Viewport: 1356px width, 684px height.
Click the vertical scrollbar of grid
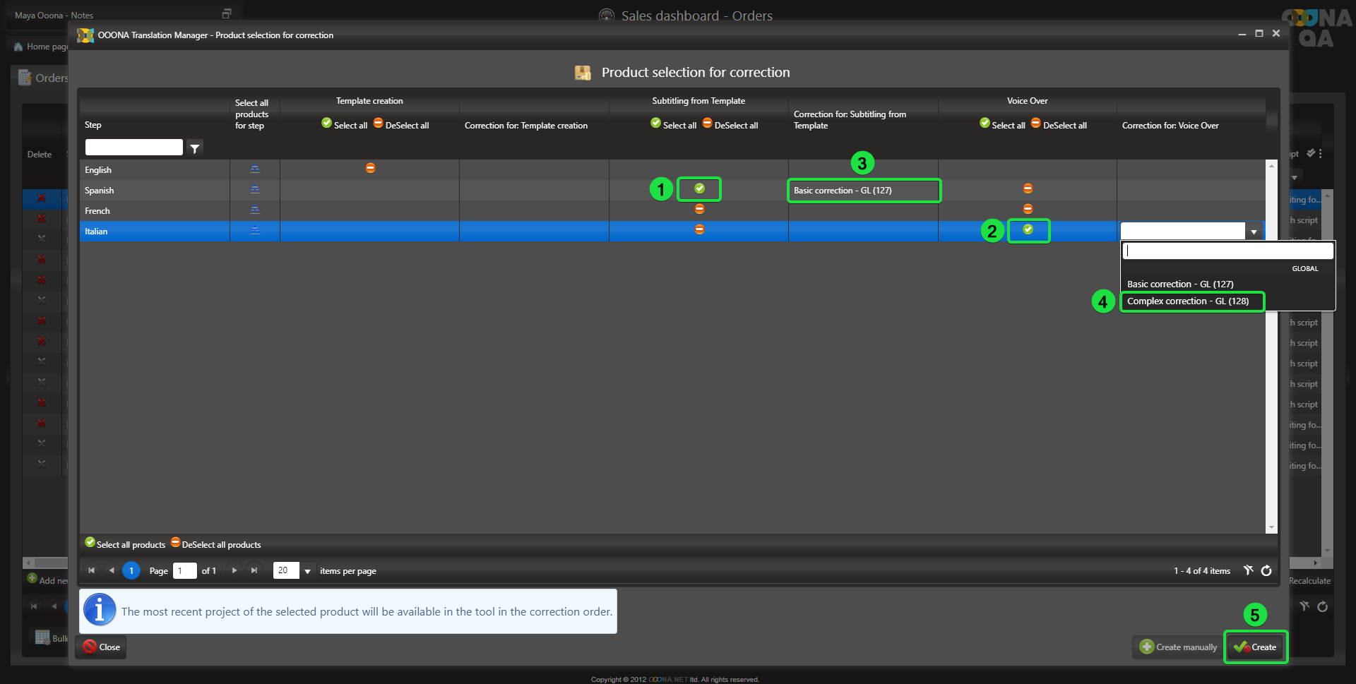tap(1271, 346)
